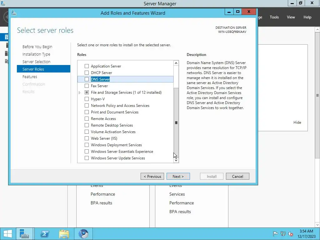Open Server Manager taskbar icon

24,234
